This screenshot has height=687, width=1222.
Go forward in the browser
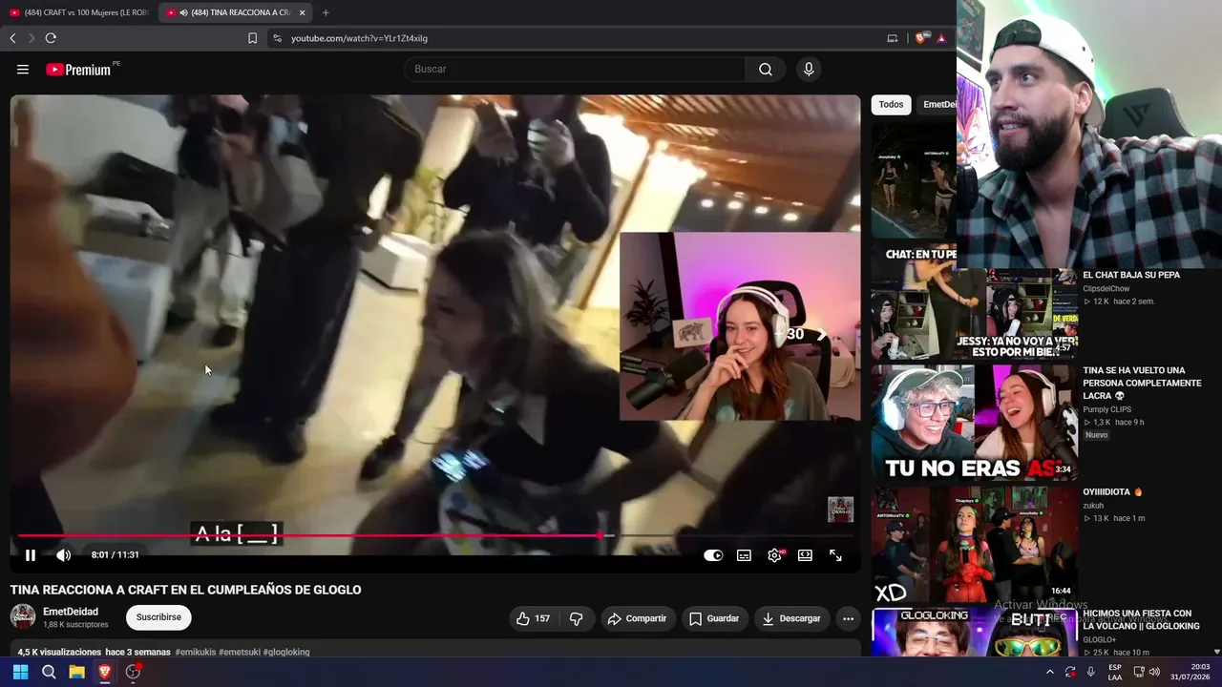31,38
